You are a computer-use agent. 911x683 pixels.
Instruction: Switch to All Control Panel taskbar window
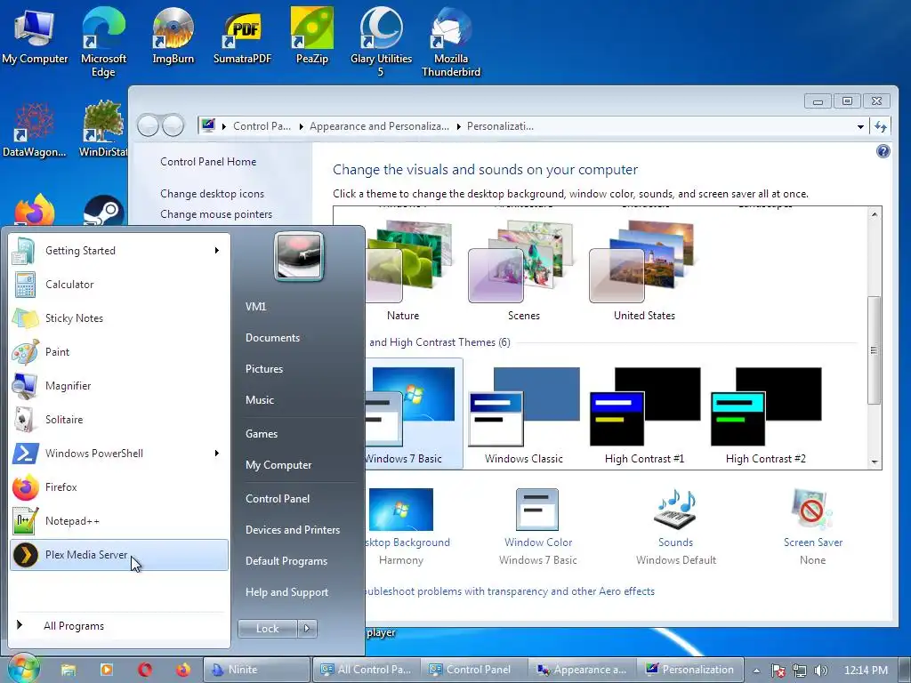click(x=367, y=670)
